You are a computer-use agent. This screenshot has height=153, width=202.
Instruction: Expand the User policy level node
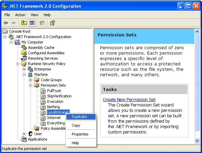(24, 134)
